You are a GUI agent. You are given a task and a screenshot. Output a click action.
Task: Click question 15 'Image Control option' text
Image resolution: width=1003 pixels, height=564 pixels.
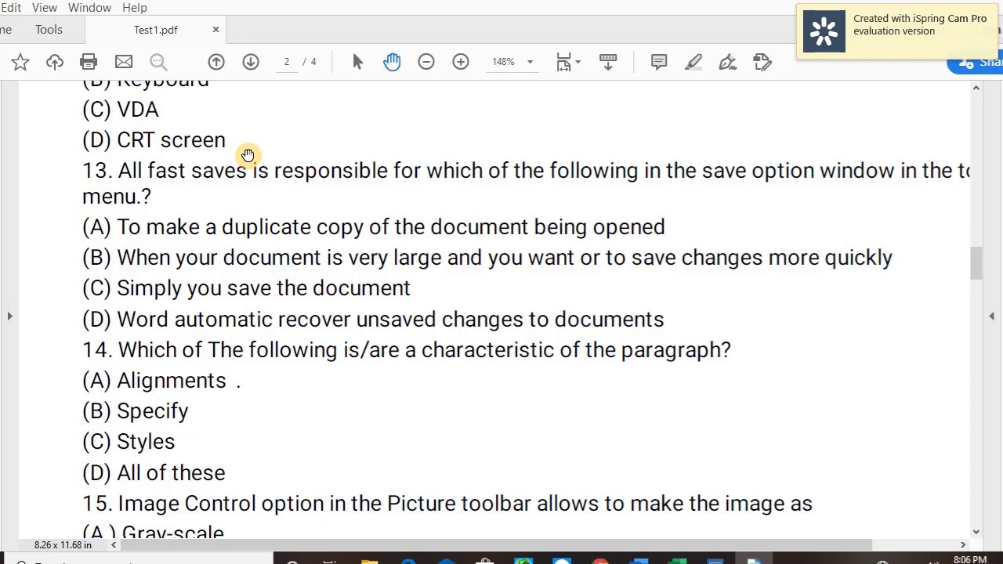pyautogui.click(x=447, y=504)
